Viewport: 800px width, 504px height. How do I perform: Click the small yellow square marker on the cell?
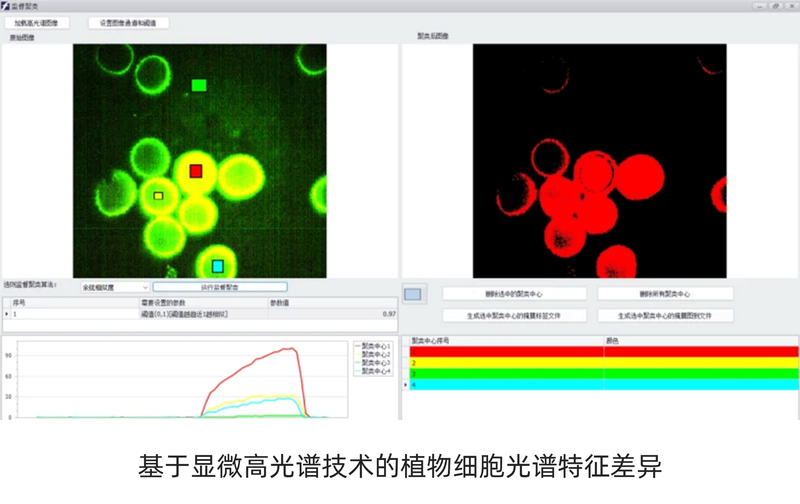(x=158, y=196)
